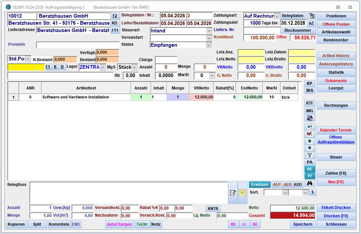Click the red crossed-out delete position icon
The image size is (361, 234).
click(x=309, y=134)
